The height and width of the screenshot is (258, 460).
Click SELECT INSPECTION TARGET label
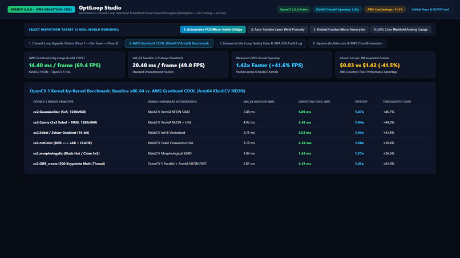(74, 30)
